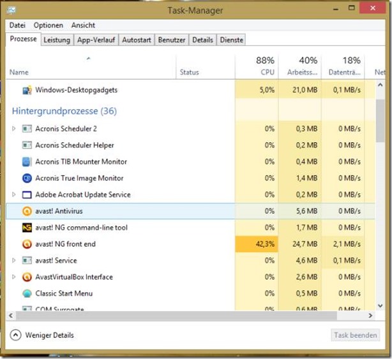Image resolution: width=392 pixels, height=359 pixels.
Task: Click the Task beenden button
Action: click(355, 335)
